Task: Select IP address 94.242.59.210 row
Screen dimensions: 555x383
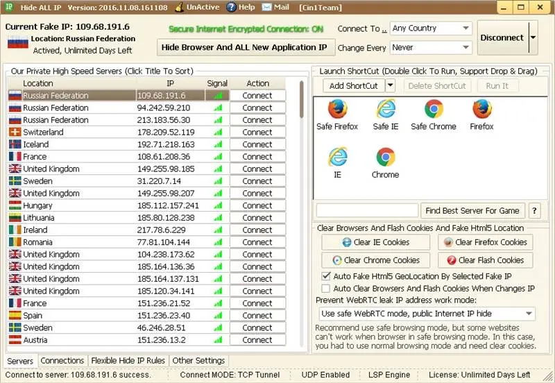Action: 164,108
